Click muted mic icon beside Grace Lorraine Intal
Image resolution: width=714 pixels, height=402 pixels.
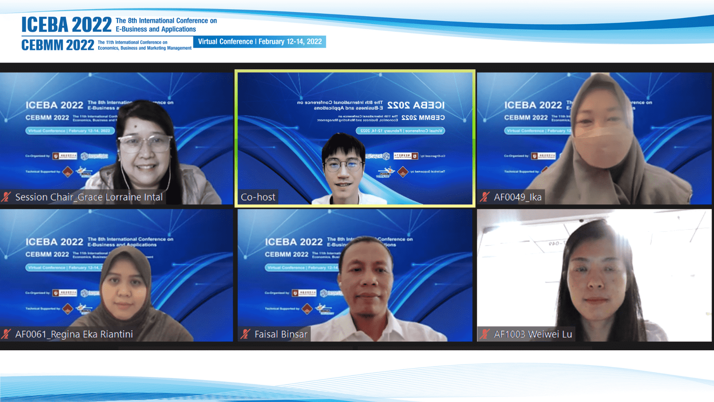[6, 197]
